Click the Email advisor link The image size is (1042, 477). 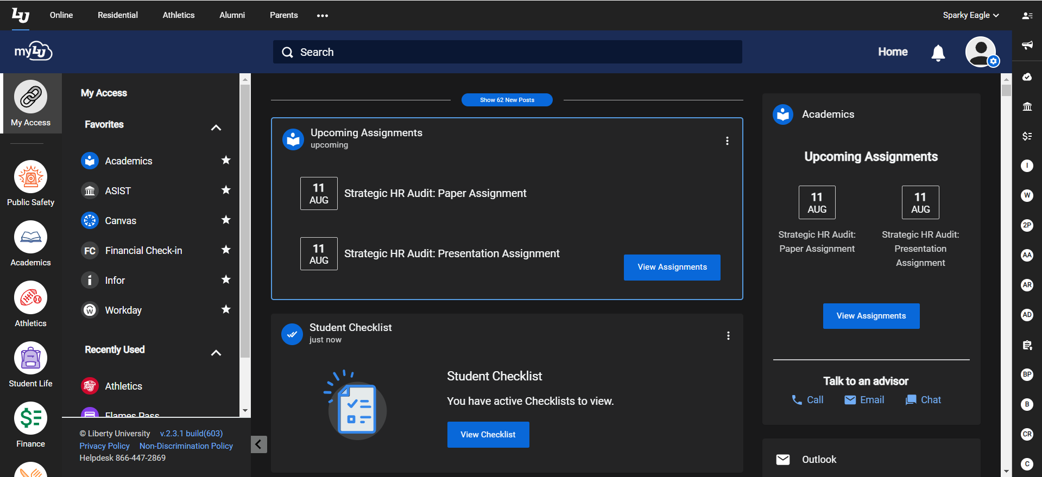[864, 400]
